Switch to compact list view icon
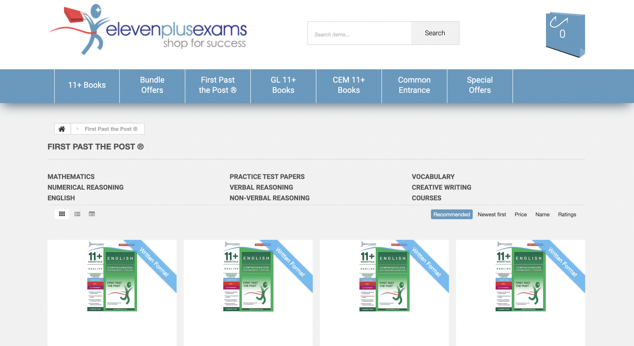The image size is (634, 346). click(x=92, y=214)
